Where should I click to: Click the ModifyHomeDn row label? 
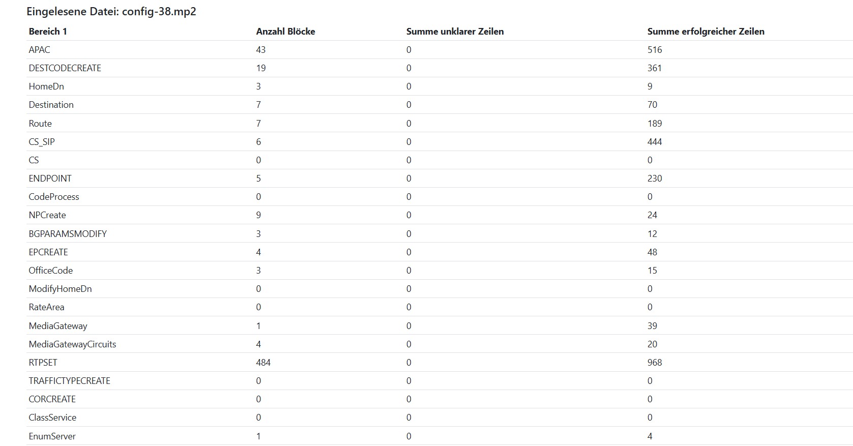coord(61,289)
